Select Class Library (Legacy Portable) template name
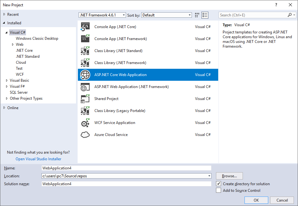The width and height of the screenshot is (298, 206). point(120,111)
